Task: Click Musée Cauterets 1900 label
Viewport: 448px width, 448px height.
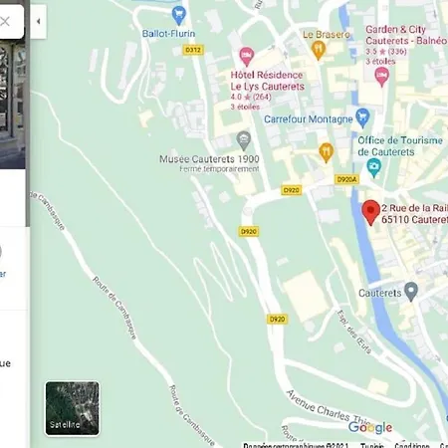Action: [x=209, y=159]
